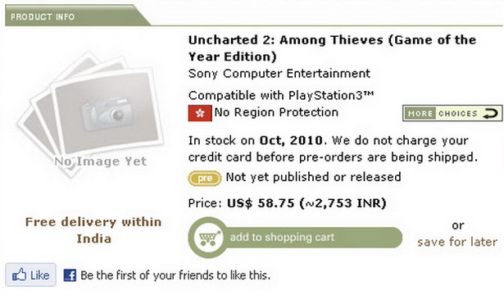Add the game to shopping cart
Viewport: 504px width, 295px height.
295,238
